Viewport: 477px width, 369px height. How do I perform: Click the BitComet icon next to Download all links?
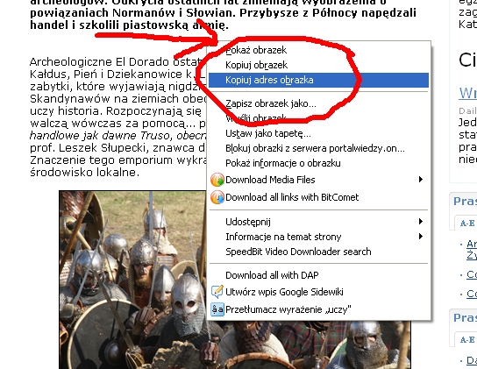coord(217,197)
